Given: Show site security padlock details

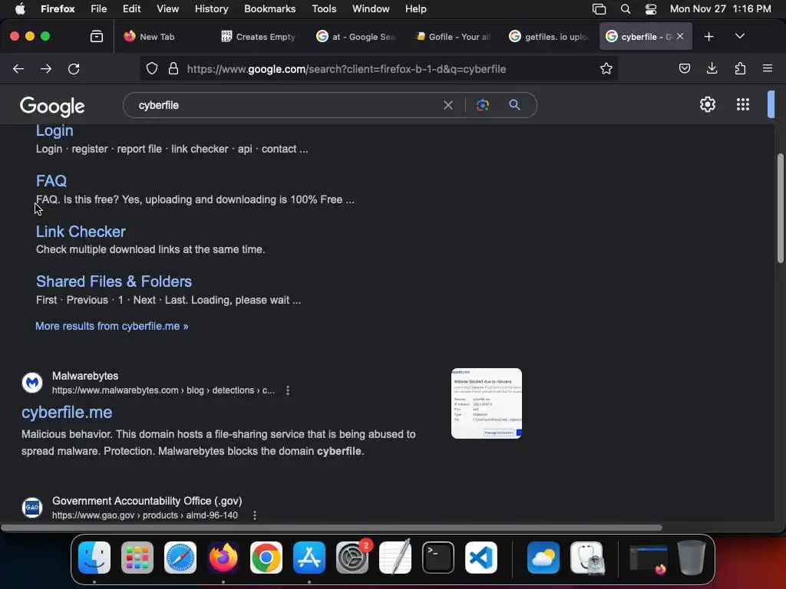Looking at the screenshot, I should (173, 68).
